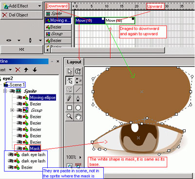The image size is (195, 179).
Task: Click the shape icon beside Mask in Outline
Action: coord(25,148)
